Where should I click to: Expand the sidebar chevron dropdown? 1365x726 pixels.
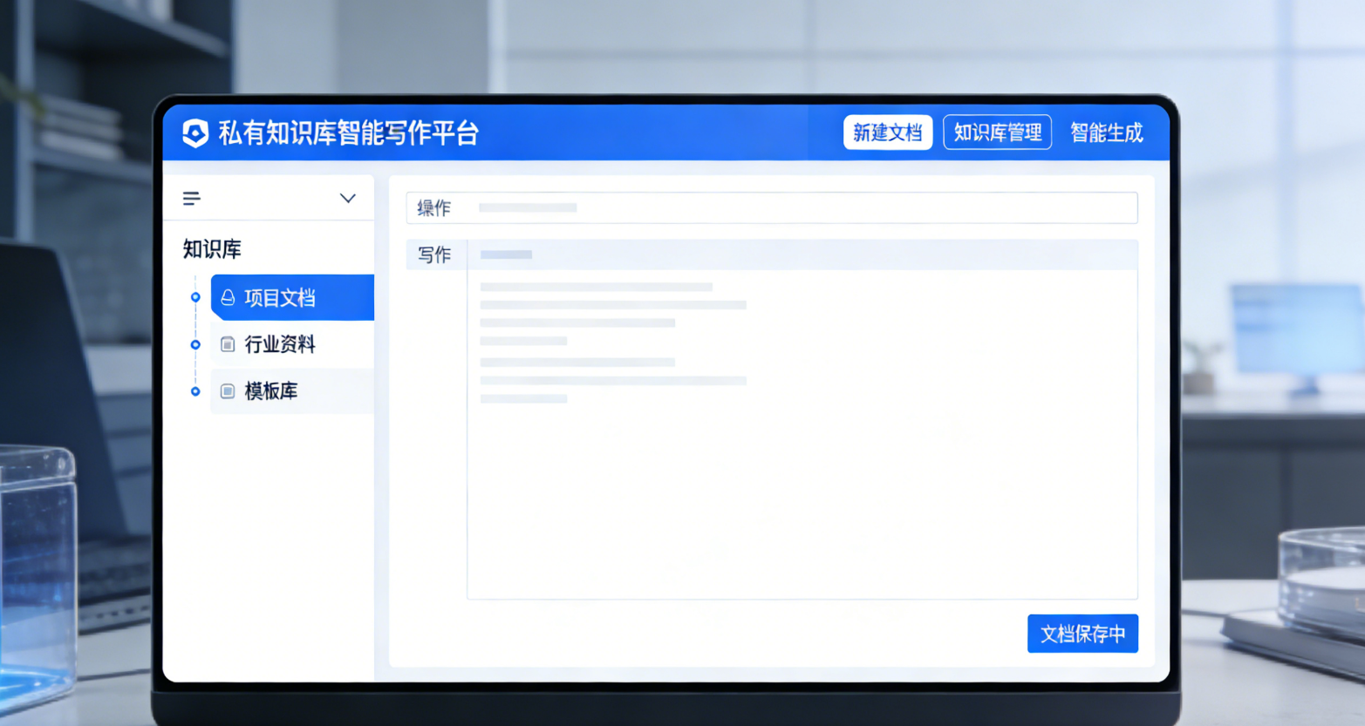(347, 199)
